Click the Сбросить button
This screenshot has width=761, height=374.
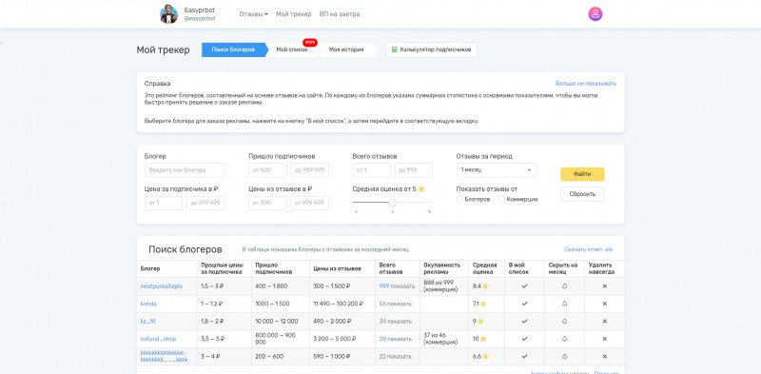tap(582, 194)
